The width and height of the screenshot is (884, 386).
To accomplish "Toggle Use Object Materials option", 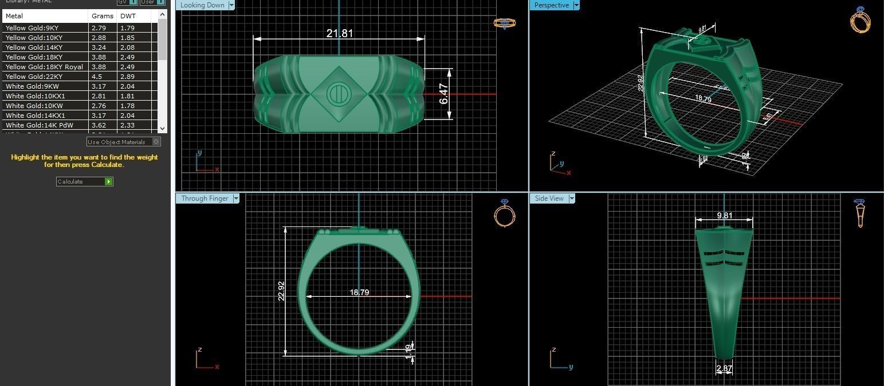I will tap(124, 142).
